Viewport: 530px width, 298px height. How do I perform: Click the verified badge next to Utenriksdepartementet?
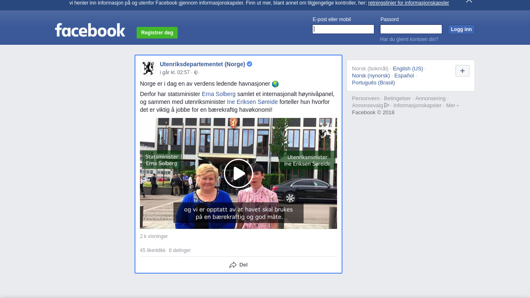click(x=250, y=64)
